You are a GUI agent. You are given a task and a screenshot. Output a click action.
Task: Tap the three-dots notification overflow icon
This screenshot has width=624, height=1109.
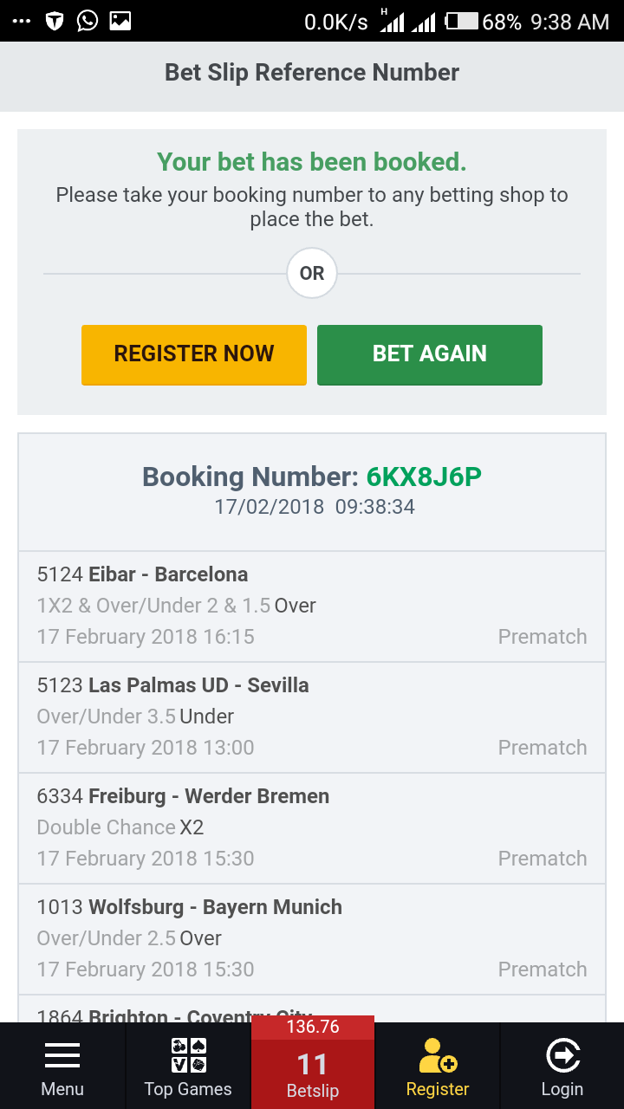tap(22, 21)
